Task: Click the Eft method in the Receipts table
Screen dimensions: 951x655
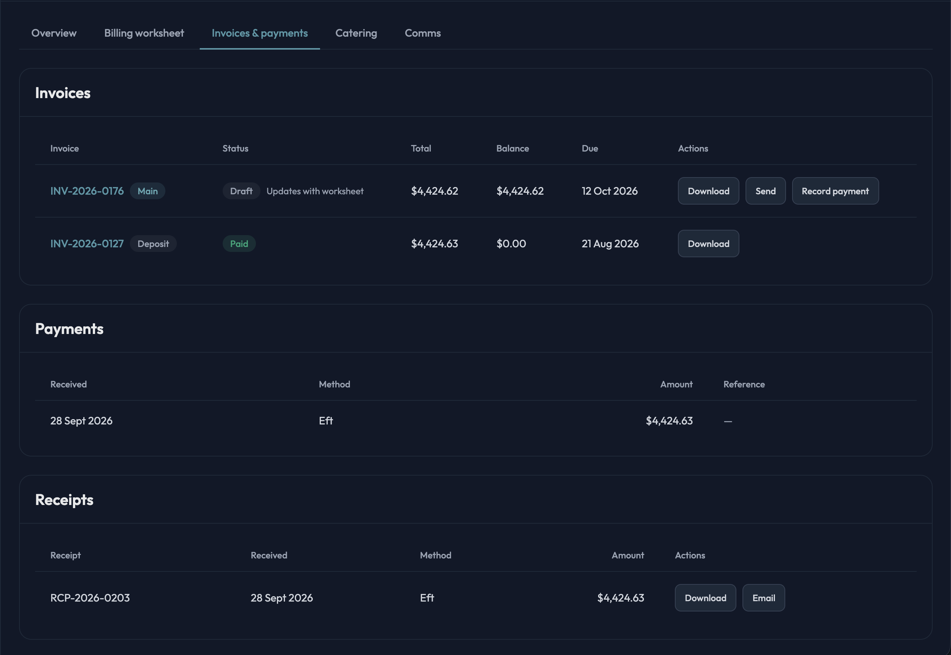Action: (x=427, y=597)
